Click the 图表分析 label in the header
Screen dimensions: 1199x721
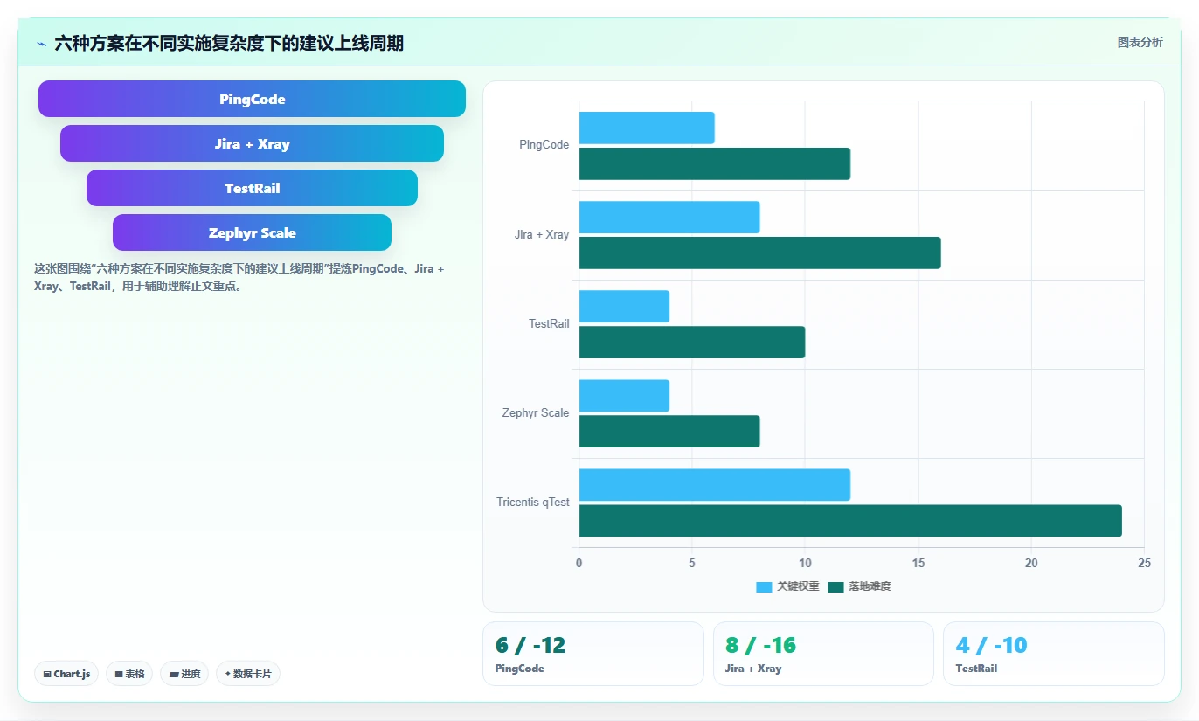click(x=1140, y=43)
